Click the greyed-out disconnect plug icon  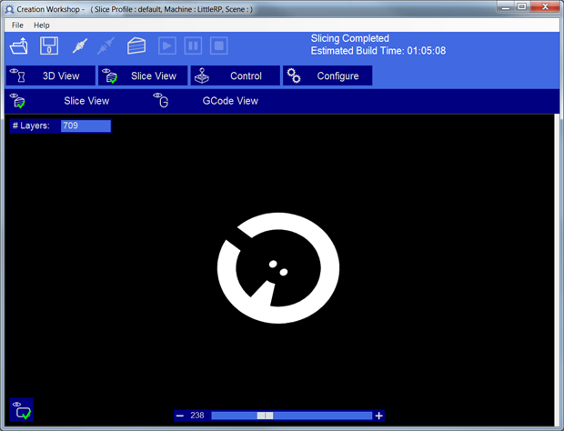point(106,46)
